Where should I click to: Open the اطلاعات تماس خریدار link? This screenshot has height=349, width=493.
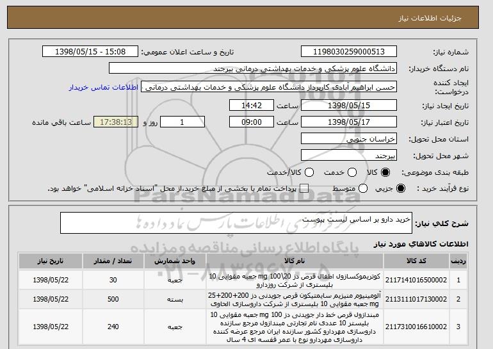104,87
